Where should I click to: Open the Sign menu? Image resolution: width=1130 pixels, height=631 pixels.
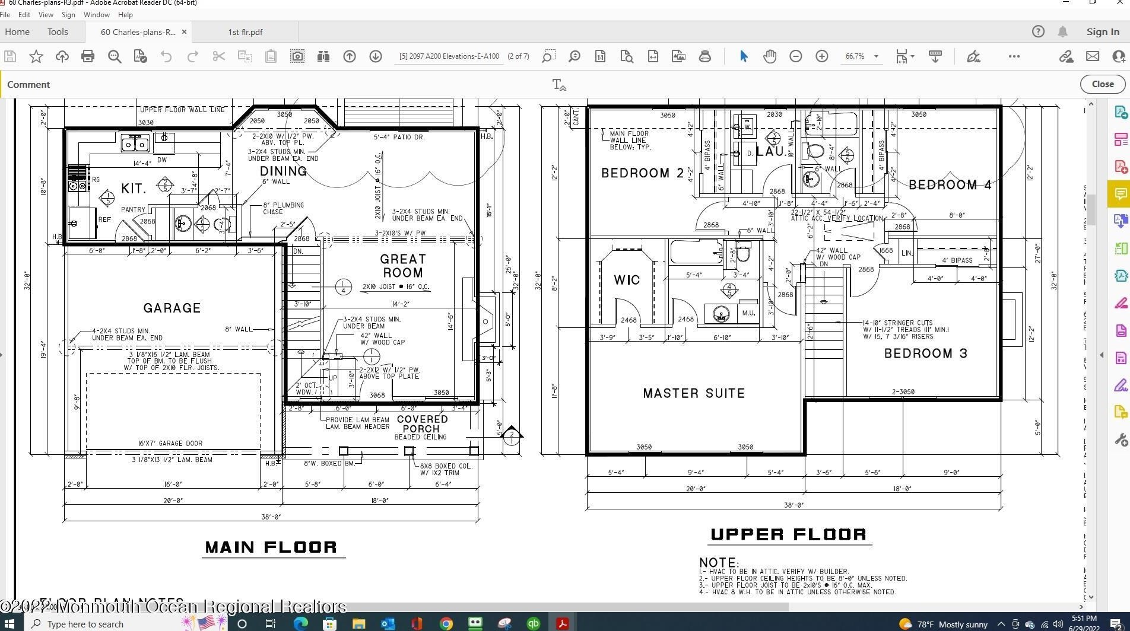pos(68,14)
